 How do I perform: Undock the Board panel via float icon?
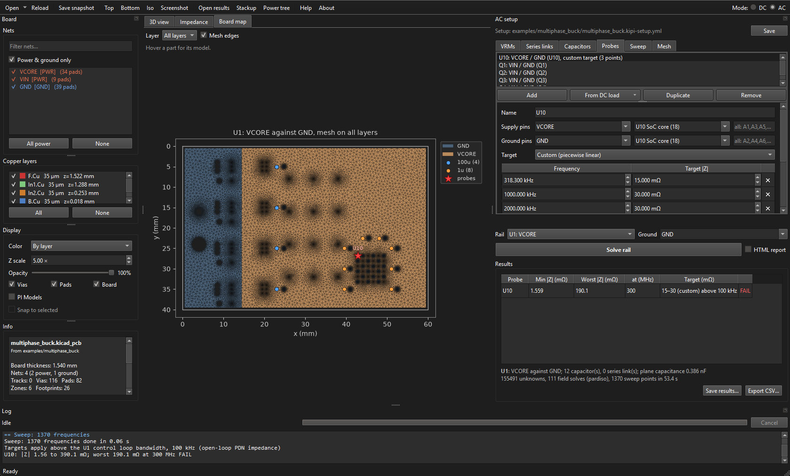(x=136, y=19)
